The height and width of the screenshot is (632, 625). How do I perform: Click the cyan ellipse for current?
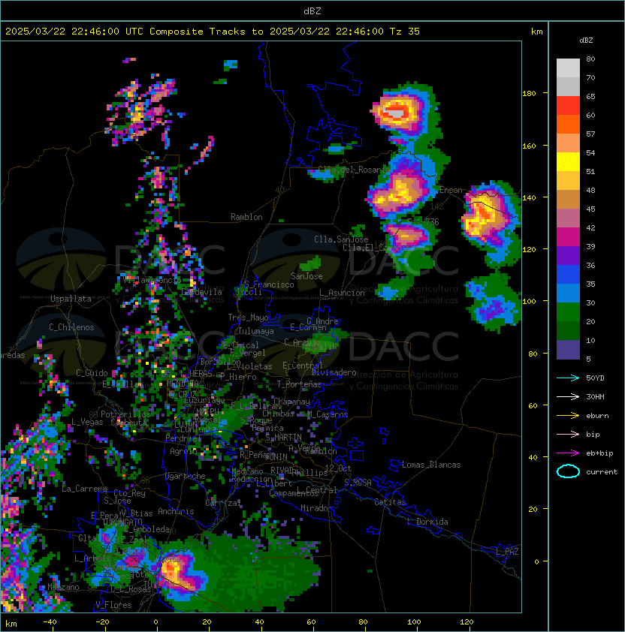tap(568, 471)
